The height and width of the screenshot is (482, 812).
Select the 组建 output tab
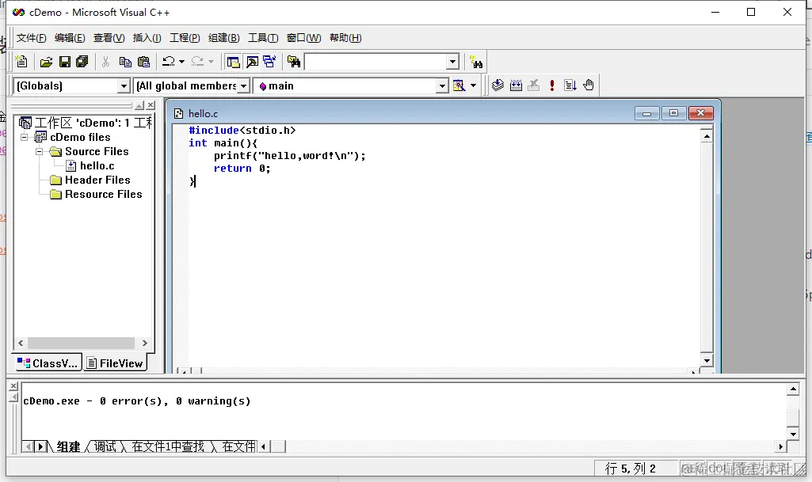[68, 446]
